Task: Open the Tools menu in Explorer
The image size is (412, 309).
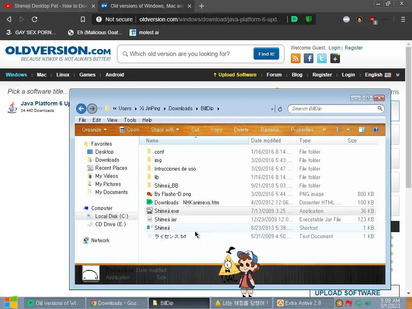Action: pos(130,120)
